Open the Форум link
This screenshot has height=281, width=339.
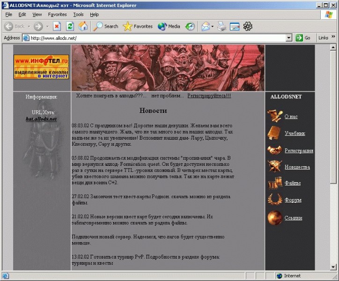click(293, 200)
